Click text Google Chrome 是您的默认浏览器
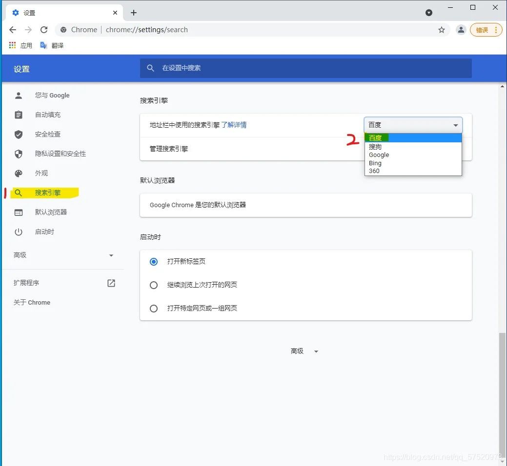This screenshot has width=507, height=466. pos(198,205)
